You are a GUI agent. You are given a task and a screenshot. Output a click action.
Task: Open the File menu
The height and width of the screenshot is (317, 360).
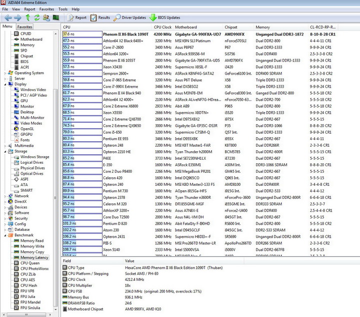(x=5, y=9)
